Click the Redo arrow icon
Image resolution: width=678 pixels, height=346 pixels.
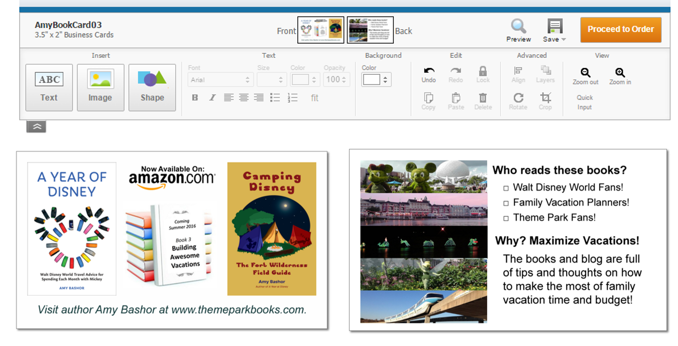click(x=456, y=71)
